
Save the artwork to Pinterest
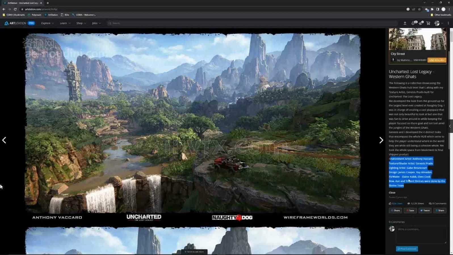tap(410, 210)
